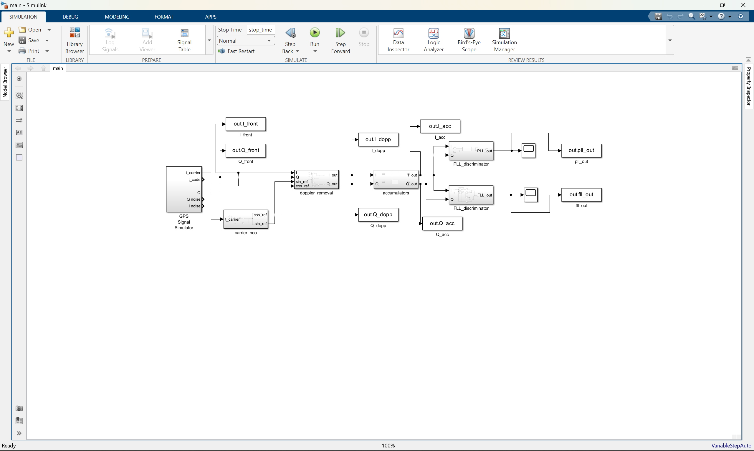Click the main breadcrumb tab
The height and width of the screenshot is (451, 754).
pyautogui.click(x=58, y=68)
